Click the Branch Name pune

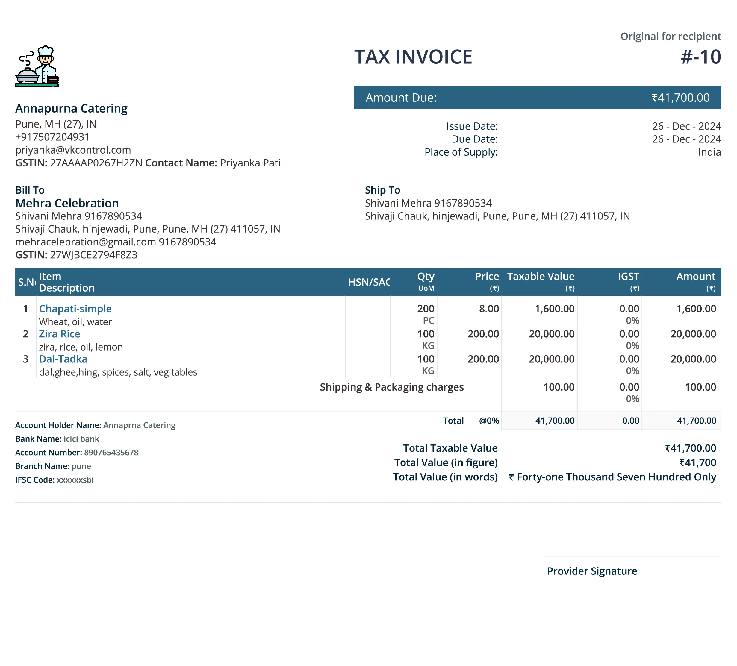(x=81, y=466)
